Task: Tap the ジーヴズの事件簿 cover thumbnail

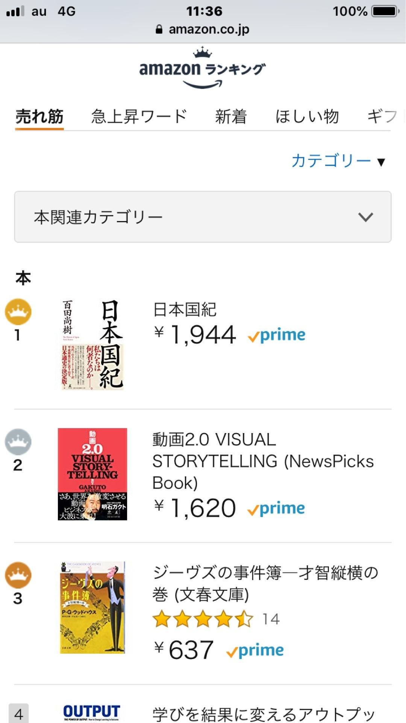Action: pyautogui.click(x=92, y=607)
